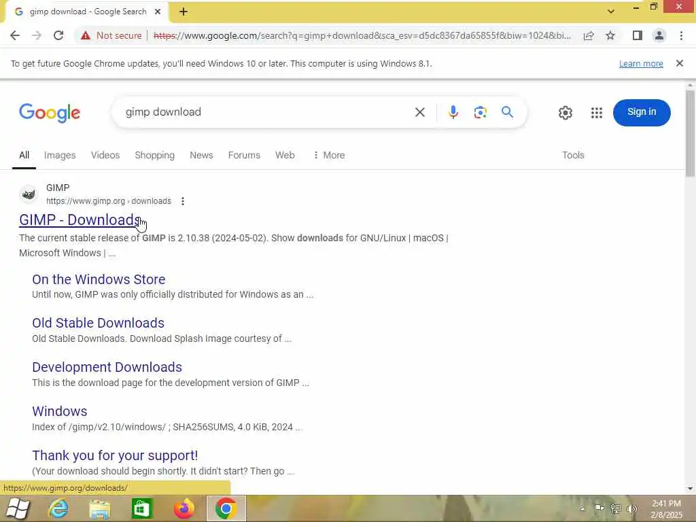Viewport: 696px width, 522px height.
Task: Click the address bar URL
Action: (362, 35)
